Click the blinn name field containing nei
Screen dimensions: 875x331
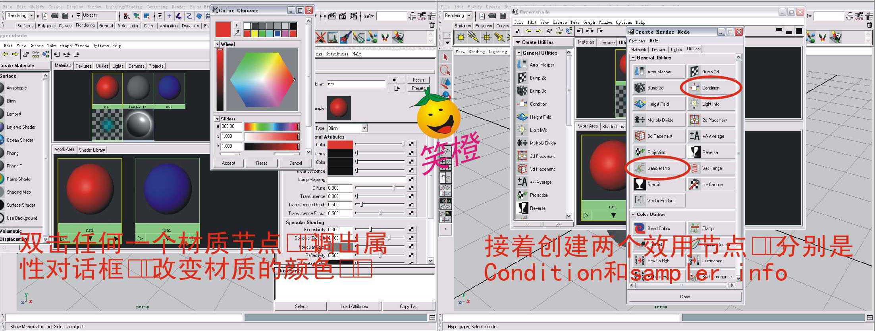(x=356, y=84)
